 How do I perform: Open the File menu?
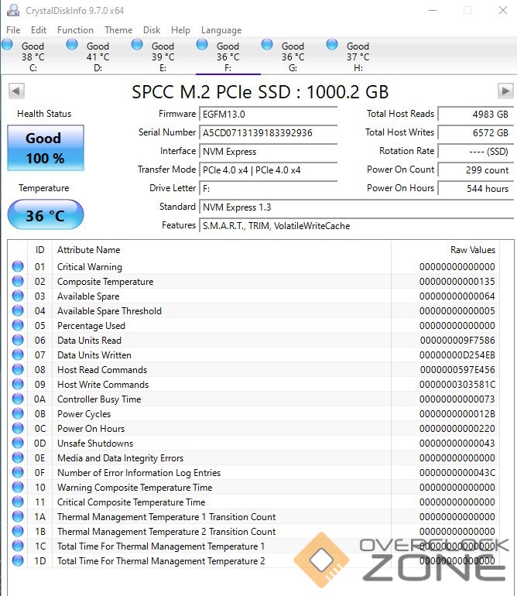click(13, 30)
